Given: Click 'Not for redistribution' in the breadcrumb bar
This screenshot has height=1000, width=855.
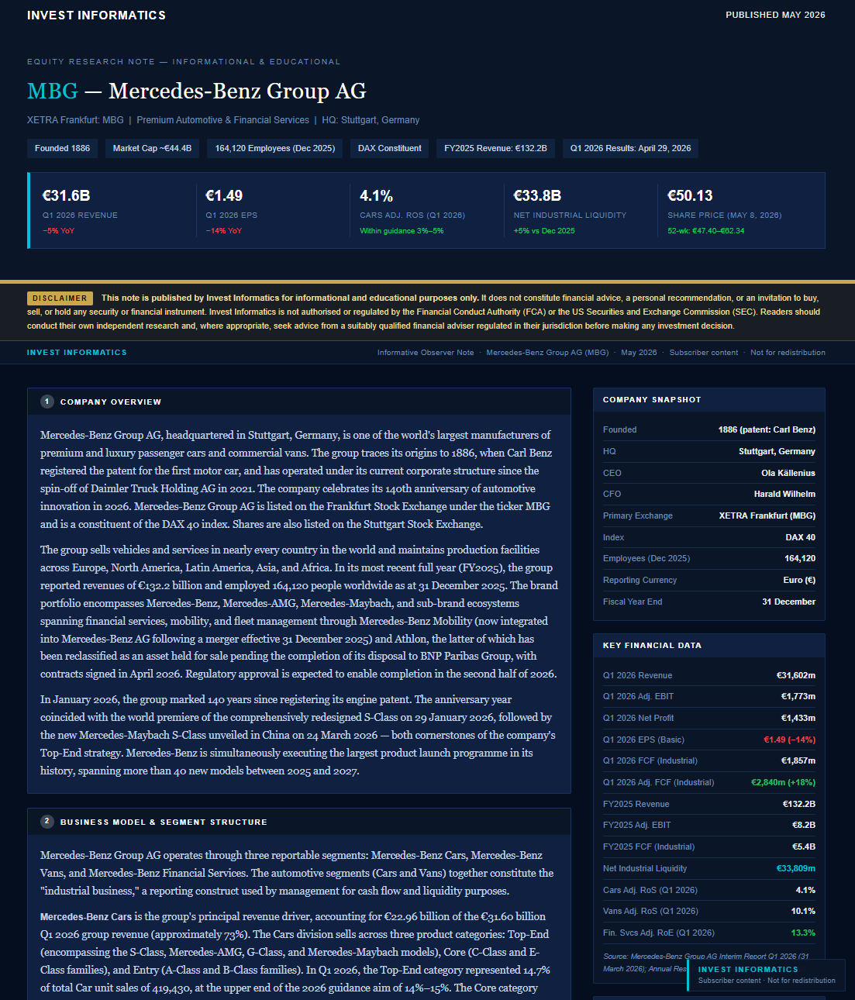Looking at the screenshot, I should [x=788, y=353].
